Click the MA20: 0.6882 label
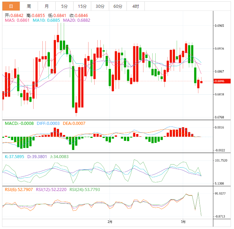The width and height of the screenshot is (234, 229). point(77,20)
